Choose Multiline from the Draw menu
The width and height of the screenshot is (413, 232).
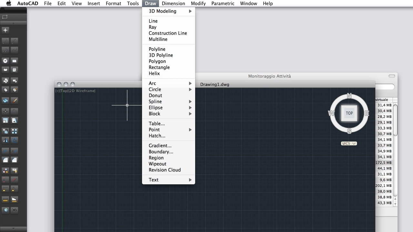point(168,39)
